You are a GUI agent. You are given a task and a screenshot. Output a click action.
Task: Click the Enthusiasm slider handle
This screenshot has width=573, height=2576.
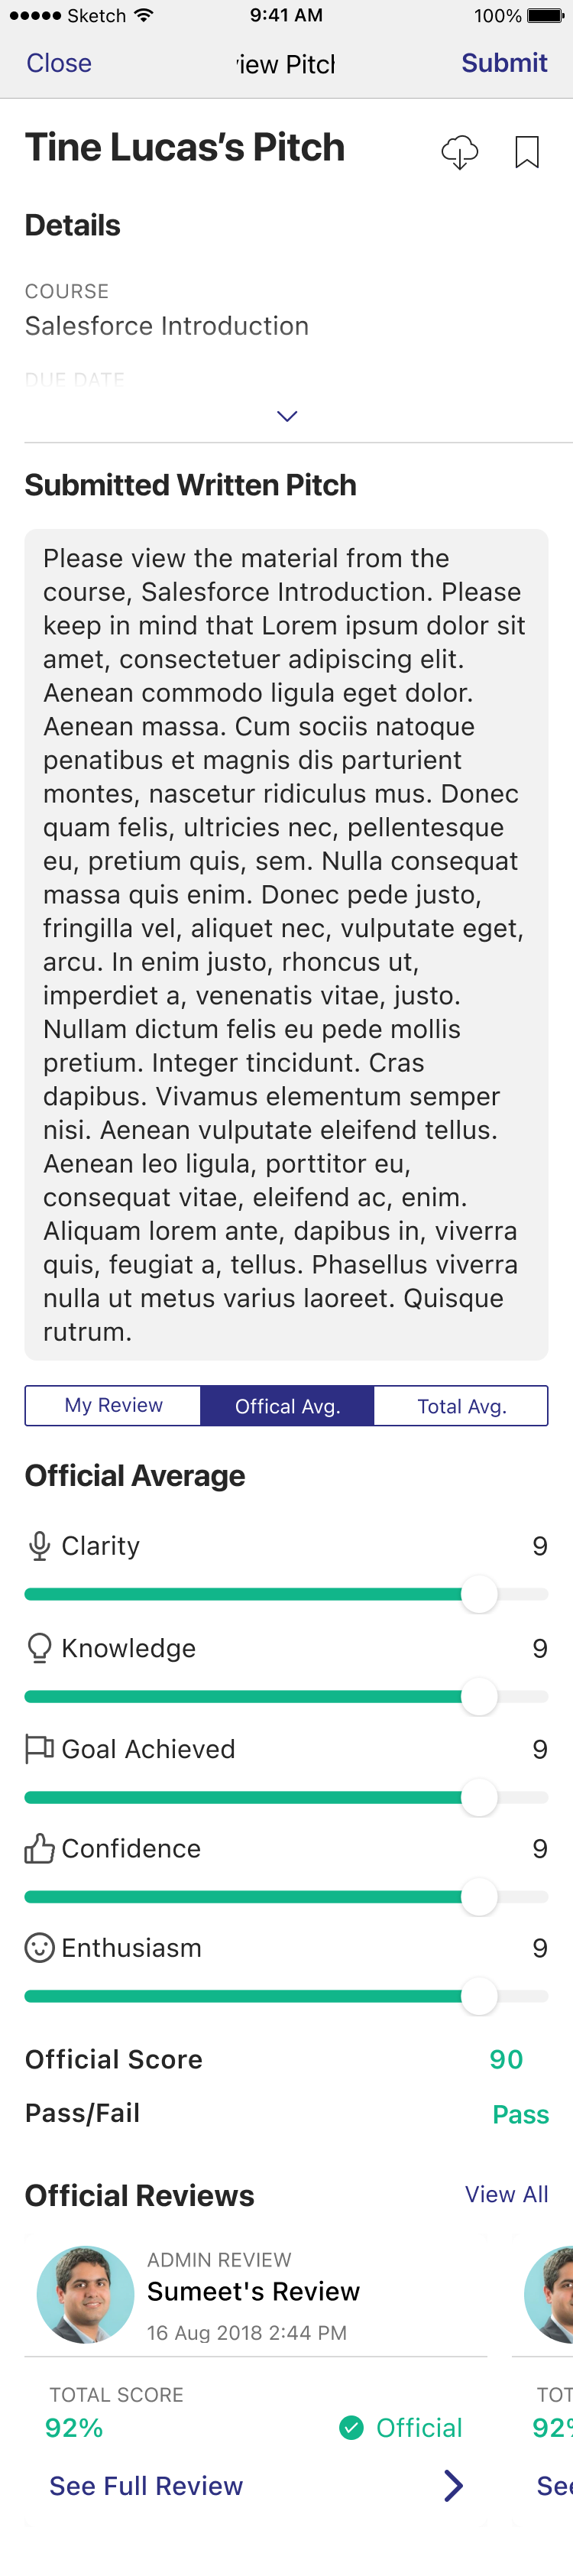[x=479, y=1996]
